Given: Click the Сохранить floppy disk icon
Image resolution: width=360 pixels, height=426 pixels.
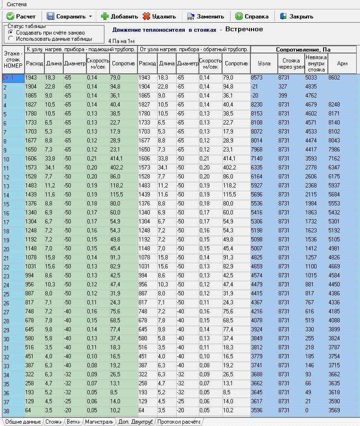Looking at the screenshot, I should click(50, 17).
